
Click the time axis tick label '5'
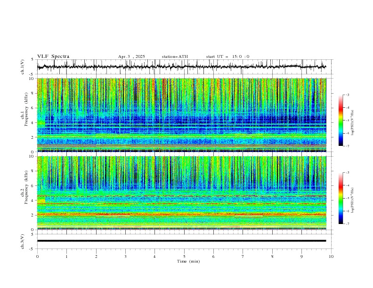pyautogui.click(x=184, y=256)
